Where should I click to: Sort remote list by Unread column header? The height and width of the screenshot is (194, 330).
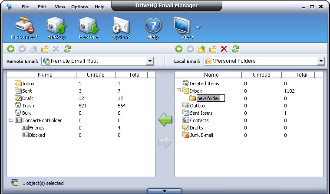pos(96,75)
